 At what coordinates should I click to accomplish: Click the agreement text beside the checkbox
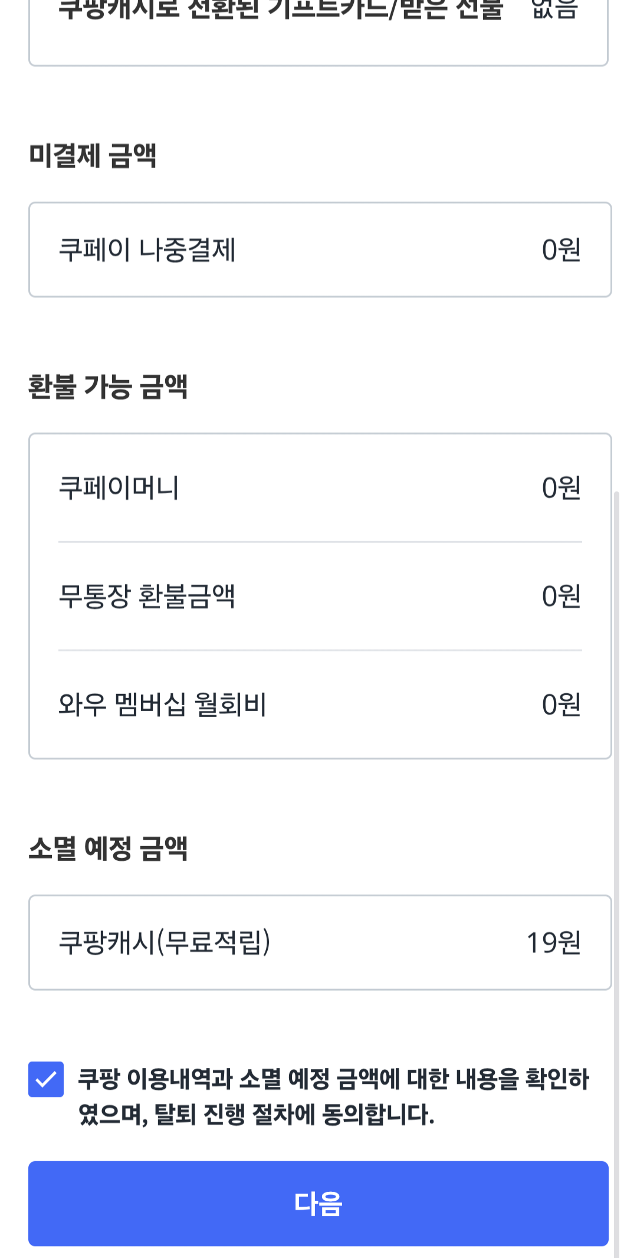click(x=333, y=1079)
